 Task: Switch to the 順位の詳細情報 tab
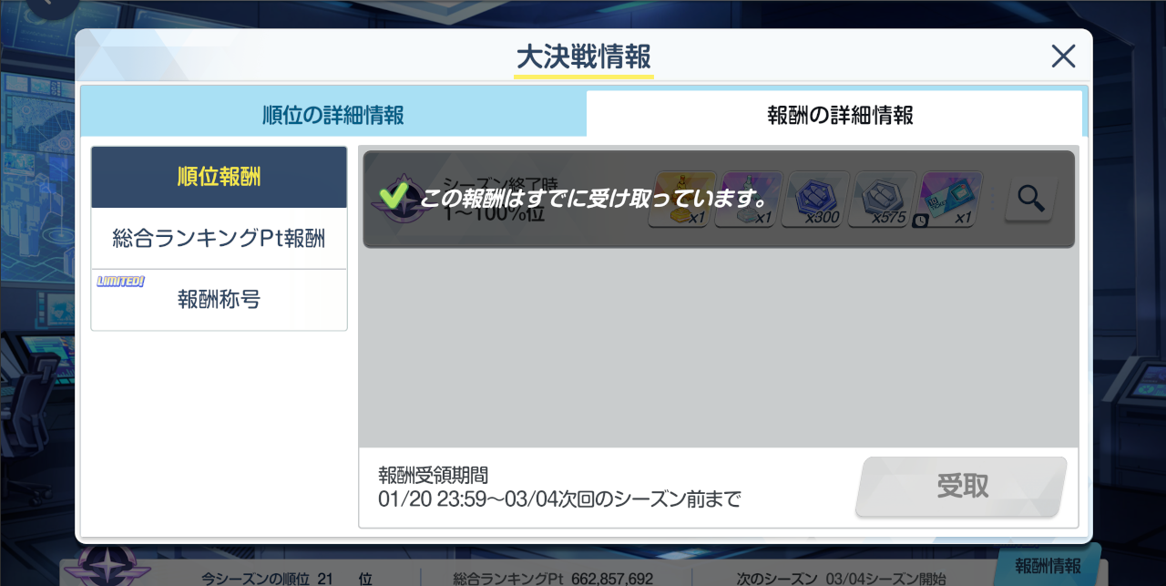tap(332, 116)
